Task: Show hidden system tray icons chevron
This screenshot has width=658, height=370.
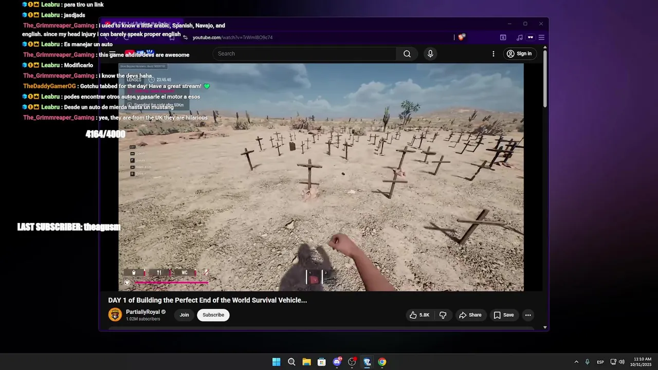Action: 576,362
